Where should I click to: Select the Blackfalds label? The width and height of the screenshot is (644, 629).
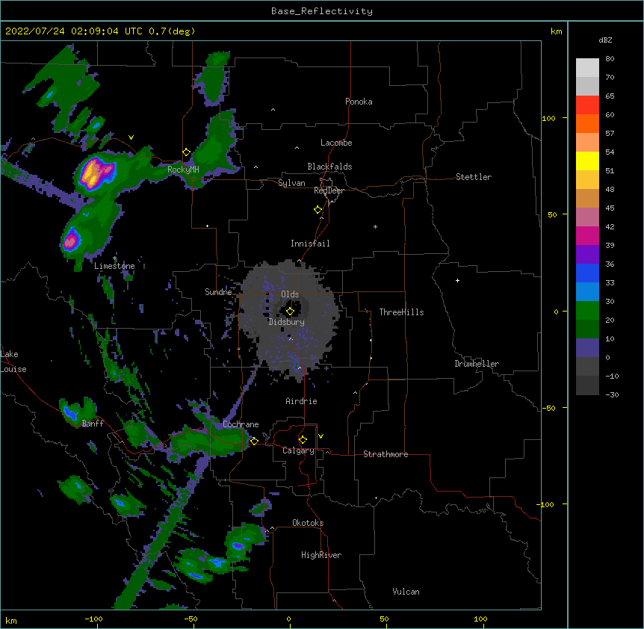tap(329, 167)
